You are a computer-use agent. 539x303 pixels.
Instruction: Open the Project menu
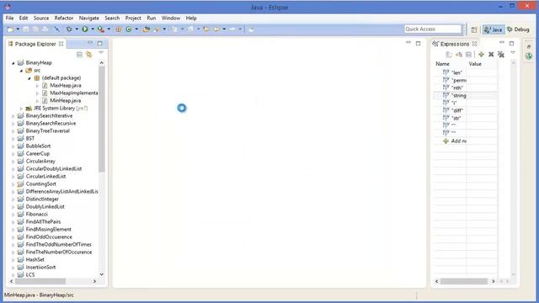click(133, 19)
